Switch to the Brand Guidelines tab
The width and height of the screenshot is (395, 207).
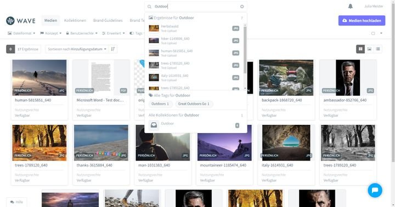[108, 20]
